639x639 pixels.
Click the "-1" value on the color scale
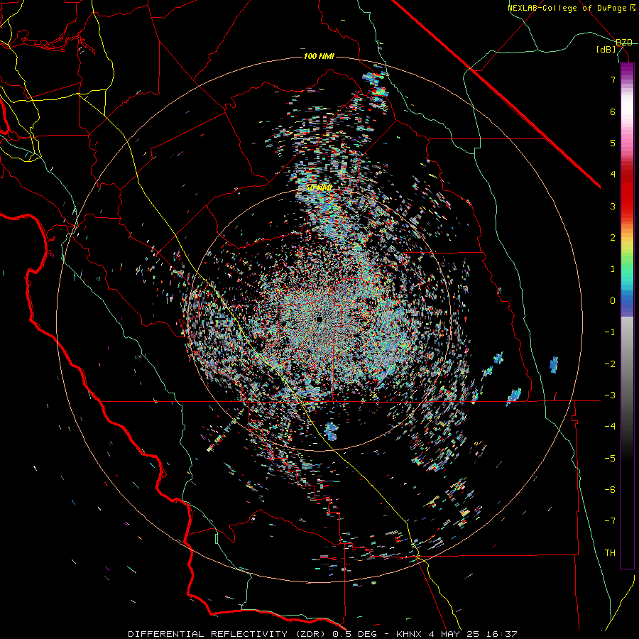610,332
